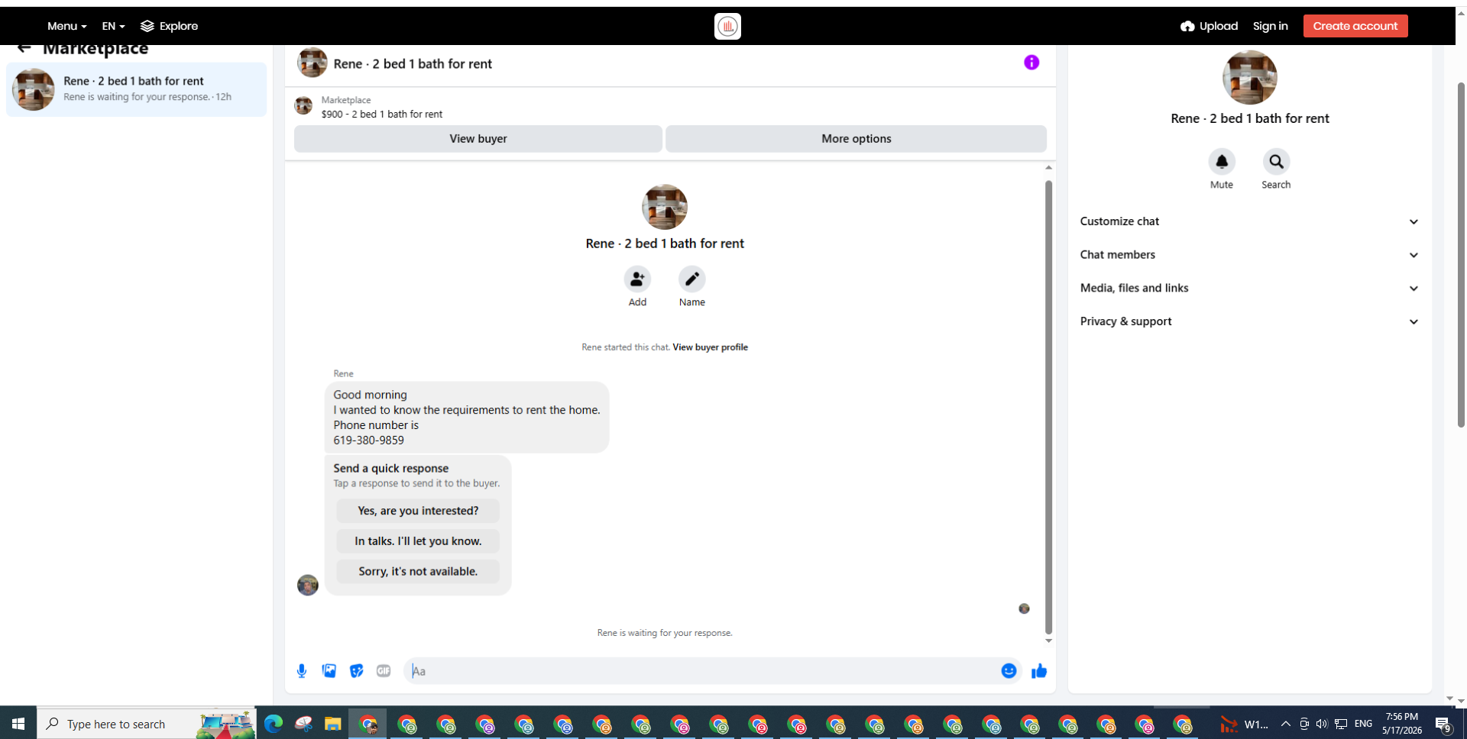
Task: Send quick reply "In talks. I'll let you know."
Action: [x=418, y=541]
